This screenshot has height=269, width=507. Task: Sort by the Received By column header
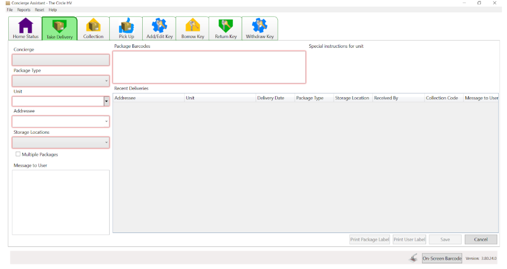[398, 98]
